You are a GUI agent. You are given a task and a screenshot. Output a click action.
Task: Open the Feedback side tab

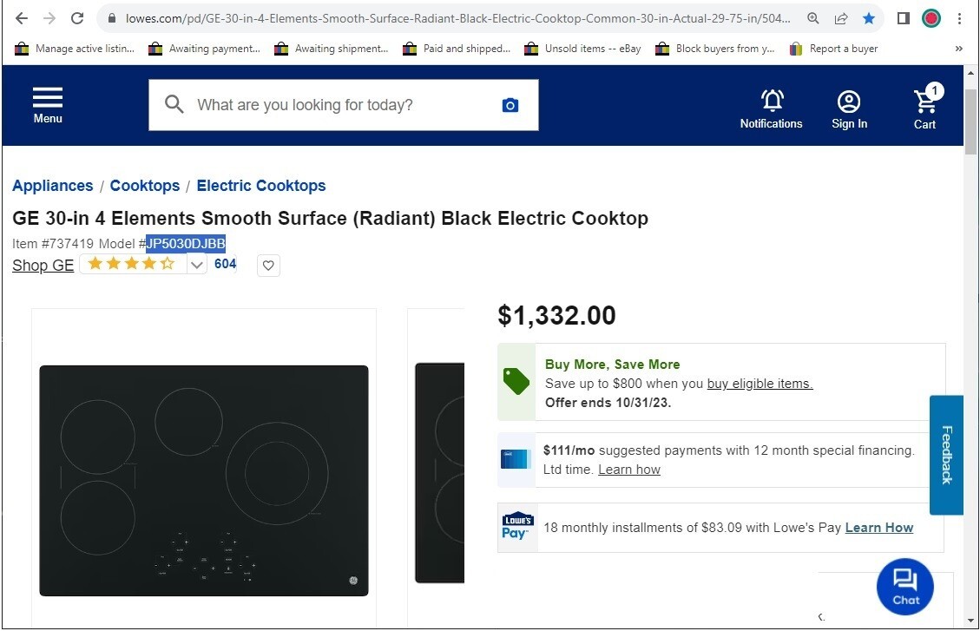click(x=946, y=455)
